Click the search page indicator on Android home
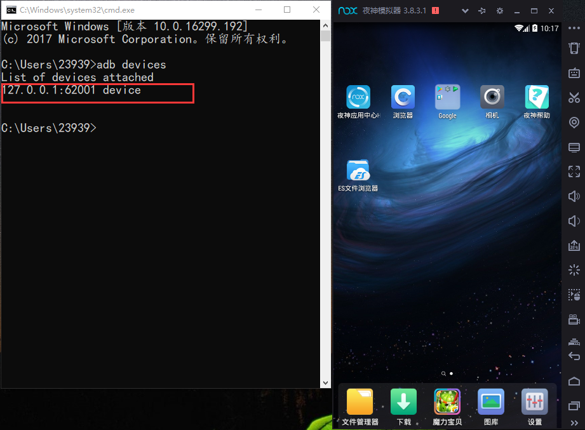The height and width of the screenshot is (430, 585). [x=443, y=373]
